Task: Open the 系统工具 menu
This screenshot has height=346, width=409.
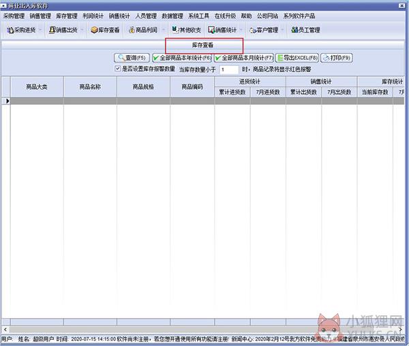Action: (x=199, y=16)
